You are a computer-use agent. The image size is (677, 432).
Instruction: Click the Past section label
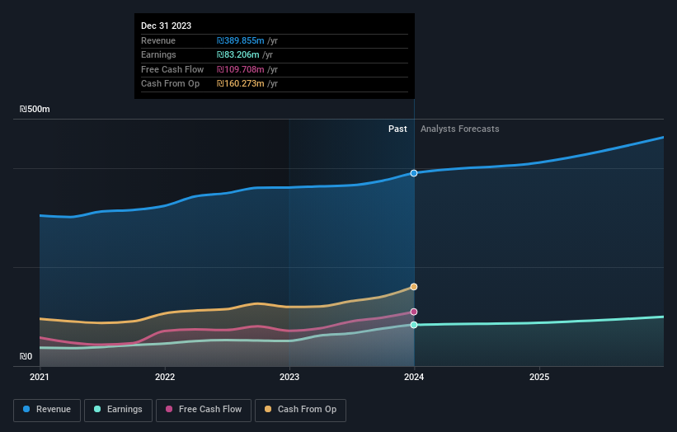pyautogui.click(x=397, y=129)
